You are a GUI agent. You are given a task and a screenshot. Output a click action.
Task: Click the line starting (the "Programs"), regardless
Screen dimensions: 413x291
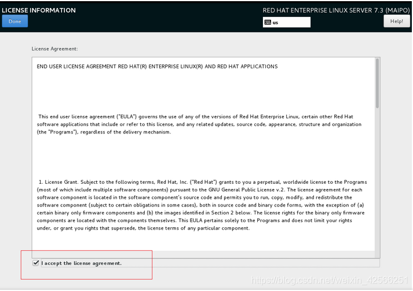pyautogui.click(x=104, y=132)
